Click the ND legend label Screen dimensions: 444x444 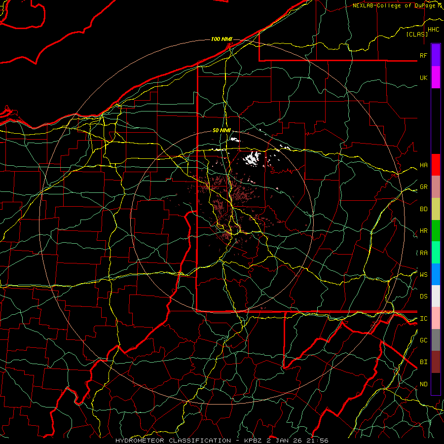tap(423, 384)
